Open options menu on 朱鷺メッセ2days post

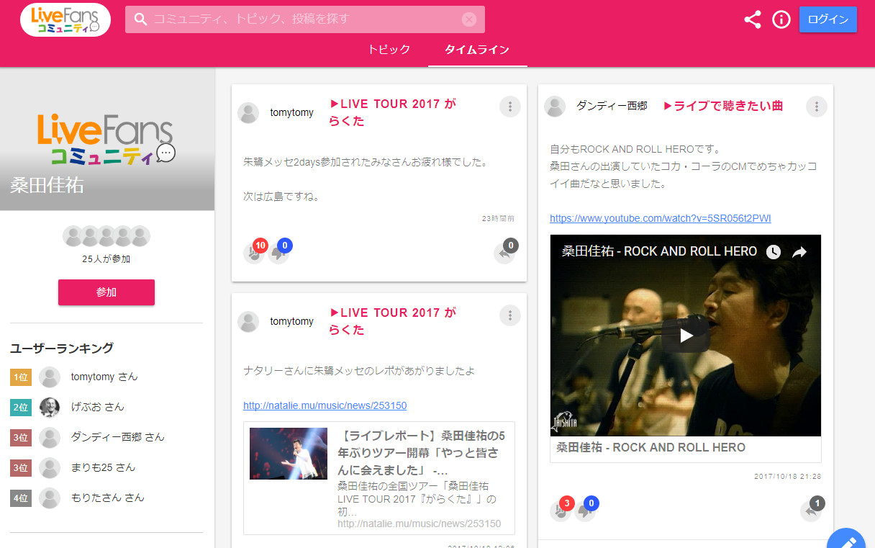point(510,107)
